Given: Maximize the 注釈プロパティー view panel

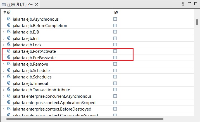Looking at the screenshot, I should pos(196,3).
